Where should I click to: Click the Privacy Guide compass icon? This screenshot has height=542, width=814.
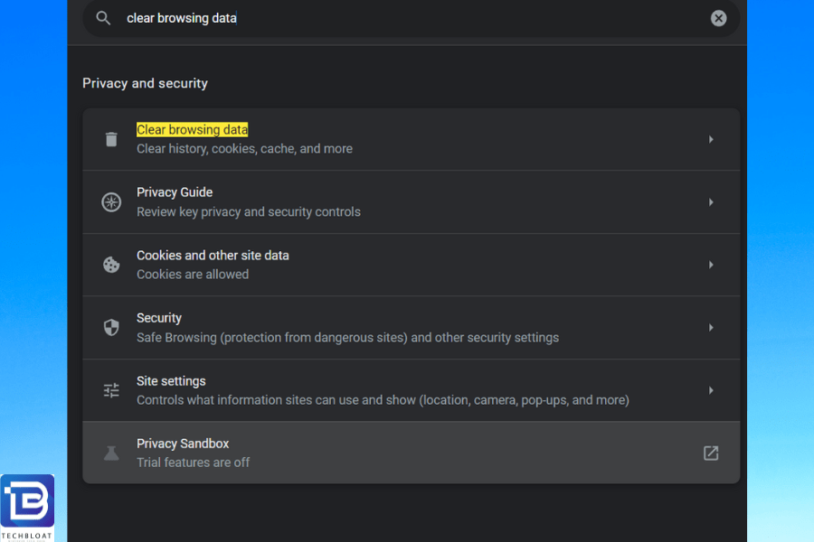(x=111, y=201)
